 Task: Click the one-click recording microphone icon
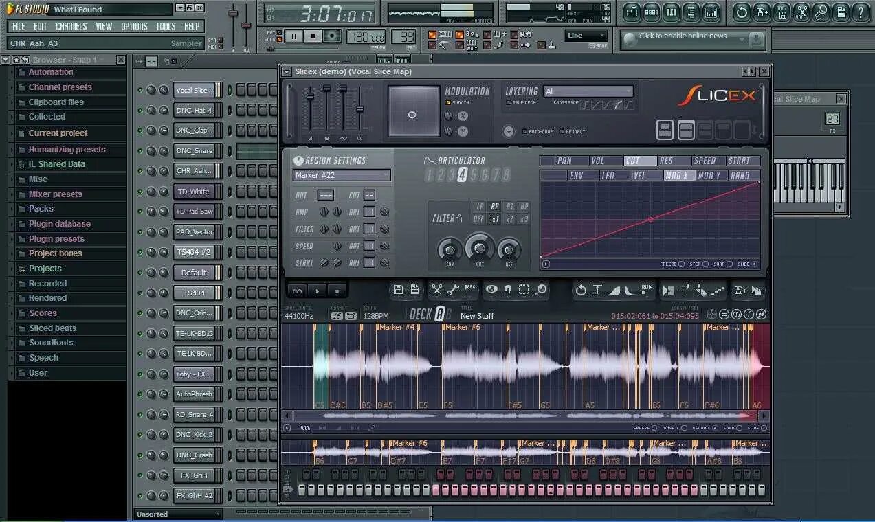click(821, 12)
